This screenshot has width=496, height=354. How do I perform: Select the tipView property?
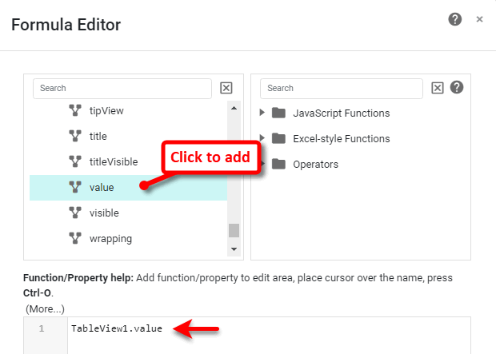pyautogui.click(x=106, y=111)
